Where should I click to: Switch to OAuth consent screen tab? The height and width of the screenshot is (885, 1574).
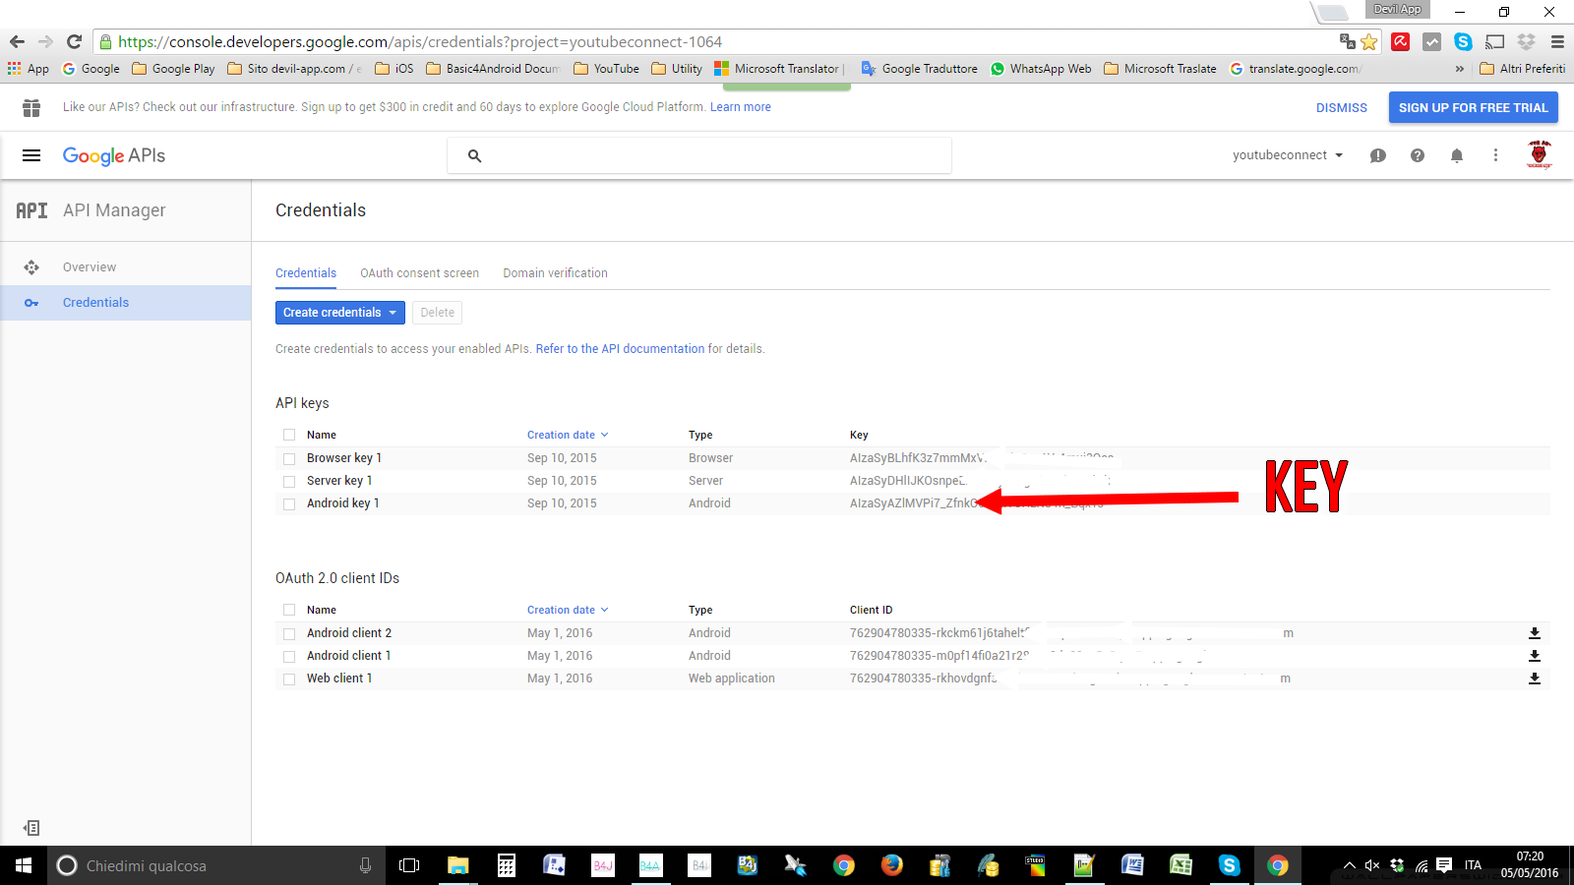420,273
